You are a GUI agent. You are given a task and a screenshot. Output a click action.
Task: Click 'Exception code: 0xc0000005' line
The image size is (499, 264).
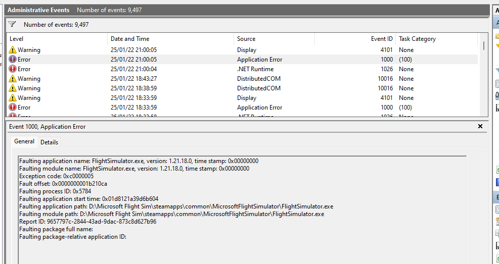[x=56, y=176]
